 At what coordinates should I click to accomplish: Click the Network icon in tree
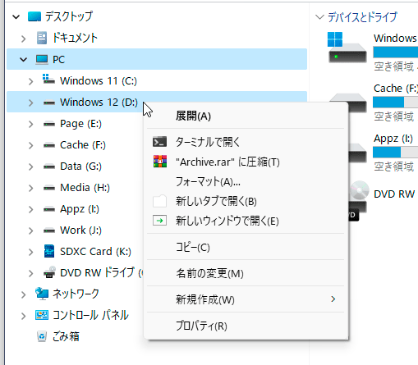[42, 294]
